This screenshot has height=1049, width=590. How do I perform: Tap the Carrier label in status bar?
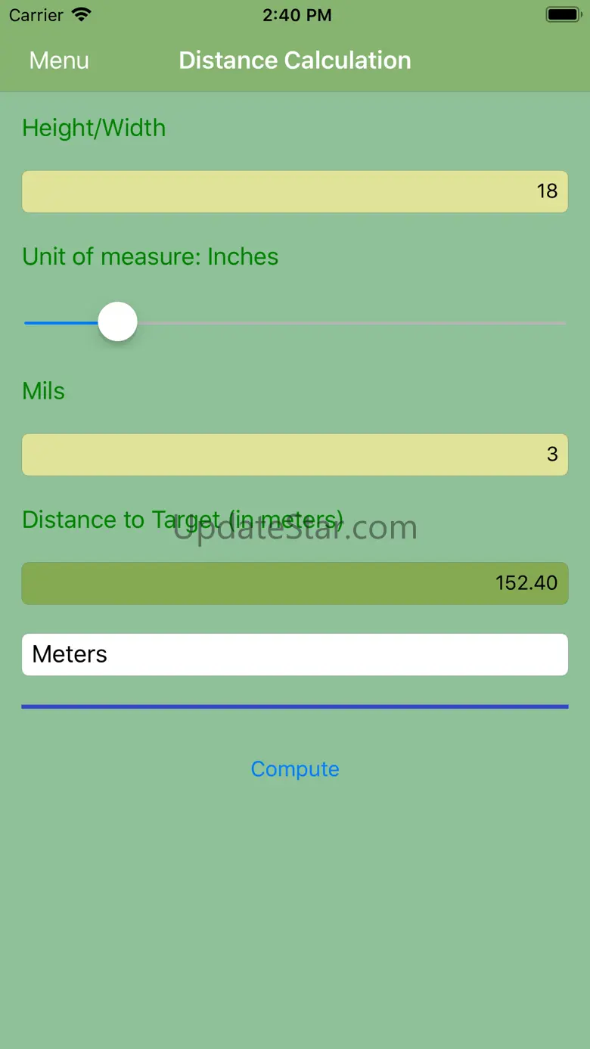coord(36,15)
